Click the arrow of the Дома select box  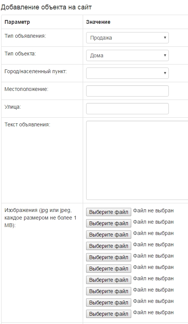click(165, 55)
